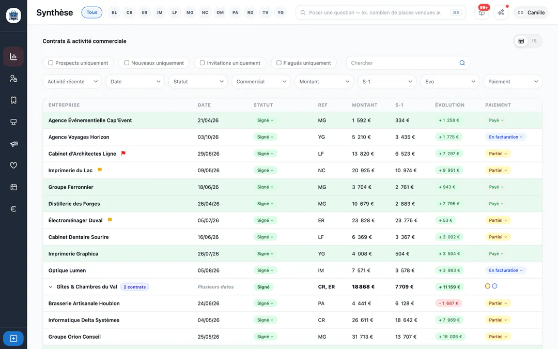558x349 pixels.
Task: Click the 2 contrats badge
Action: [x=134, y=286]
